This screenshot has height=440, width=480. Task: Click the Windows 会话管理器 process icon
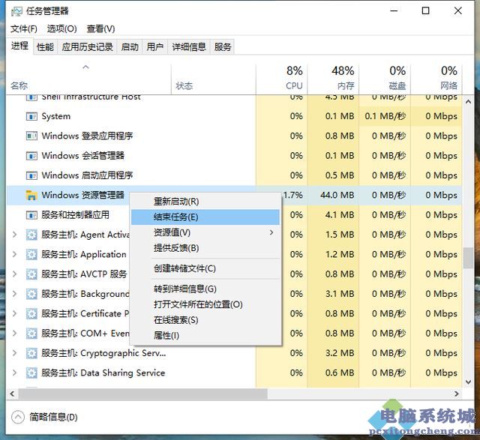tap(31, 156)
